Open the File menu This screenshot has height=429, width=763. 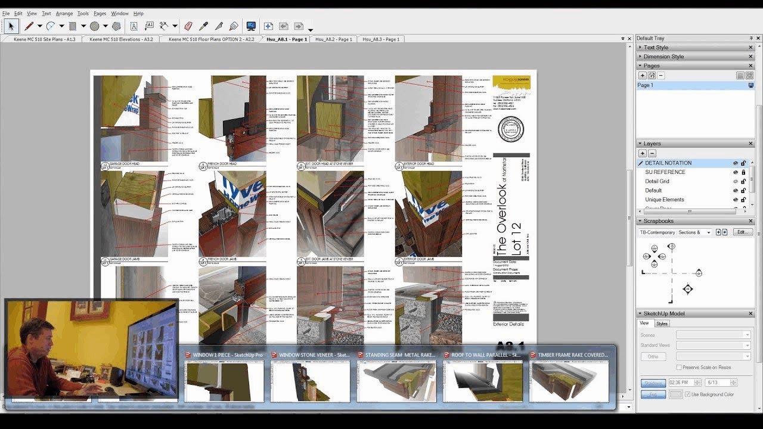(x=6, y=13)
